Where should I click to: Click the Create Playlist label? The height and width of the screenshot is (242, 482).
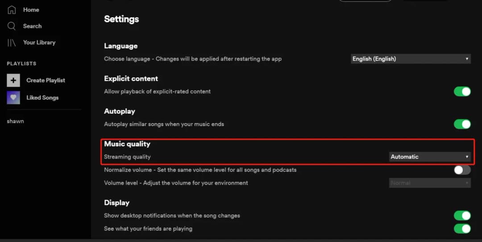pos(46,80)
